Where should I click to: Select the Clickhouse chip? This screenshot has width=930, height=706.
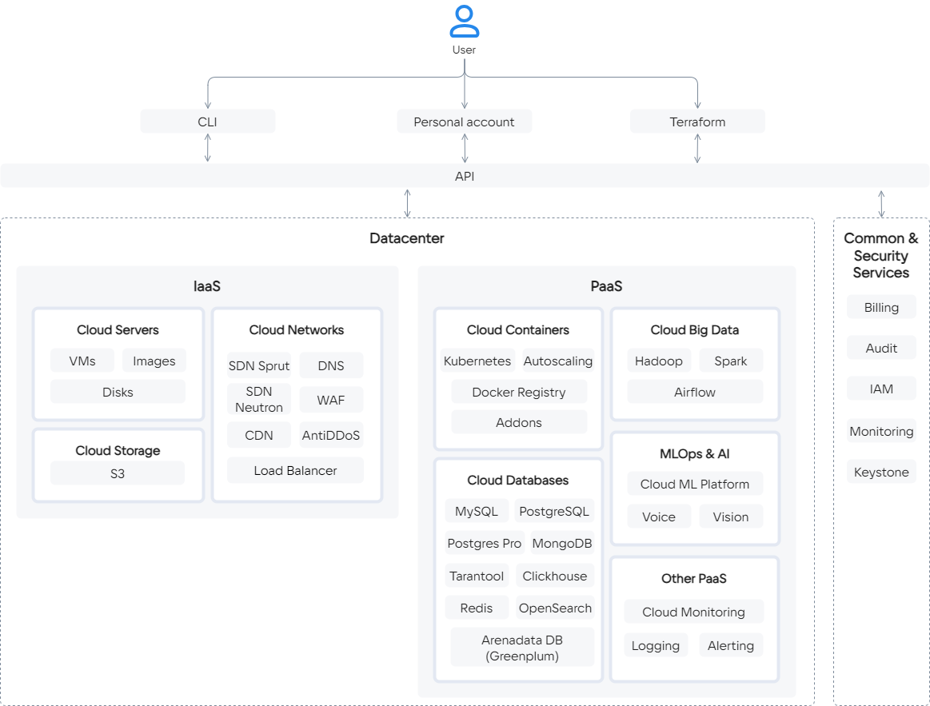click(x=554, y=576)
